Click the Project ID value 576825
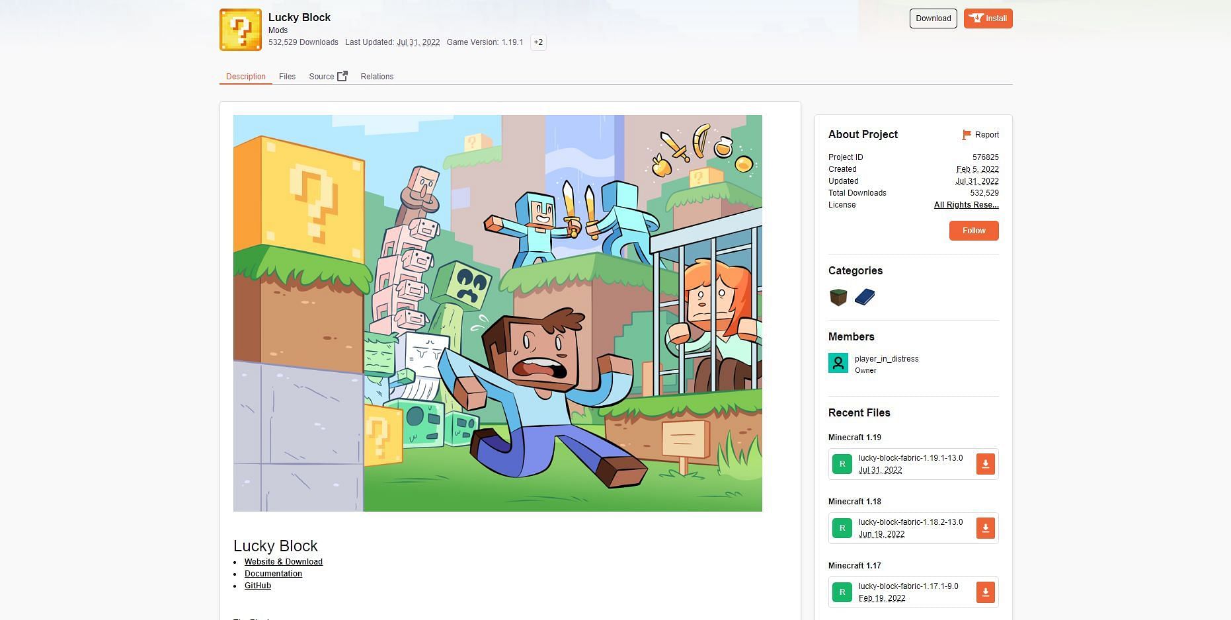The image size is (1231, 620). [985, 157]
